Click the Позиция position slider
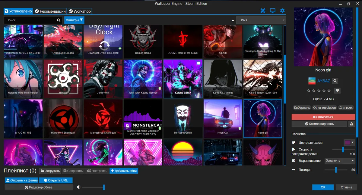Image resolution: width=362 pixels, height=195 pixels. (x=336, y=170)
